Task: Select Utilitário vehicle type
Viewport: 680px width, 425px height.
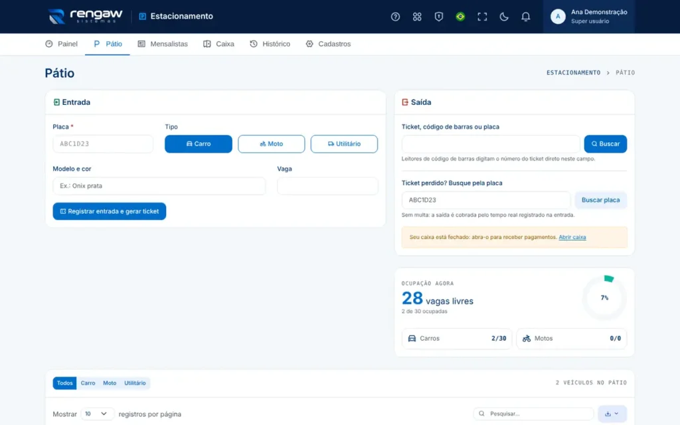Action: tap(344, 143)
